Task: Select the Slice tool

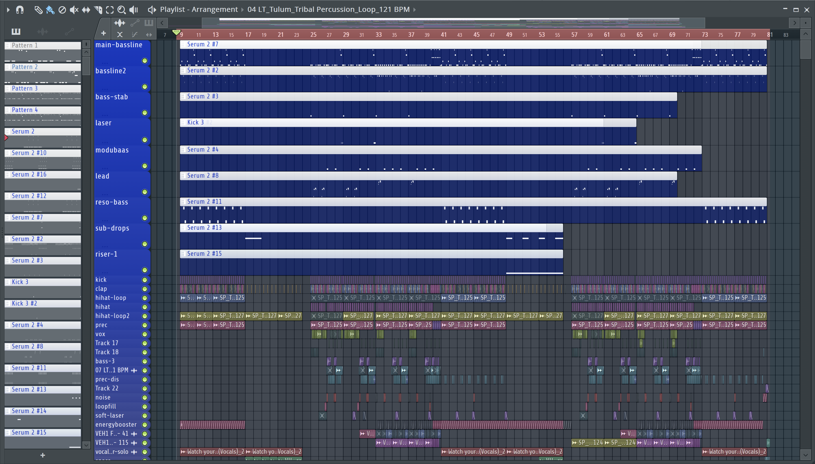Action: (x=98, y=10)
